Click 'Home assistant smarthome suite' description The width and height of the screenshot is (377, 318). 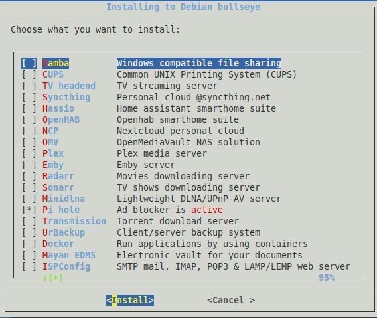tap(196, 108)
